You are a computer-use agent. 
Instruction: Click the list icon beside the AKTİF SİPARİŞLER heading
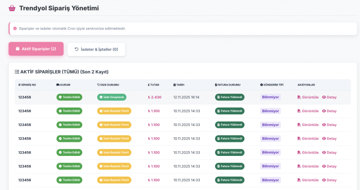tap(17, 72)
